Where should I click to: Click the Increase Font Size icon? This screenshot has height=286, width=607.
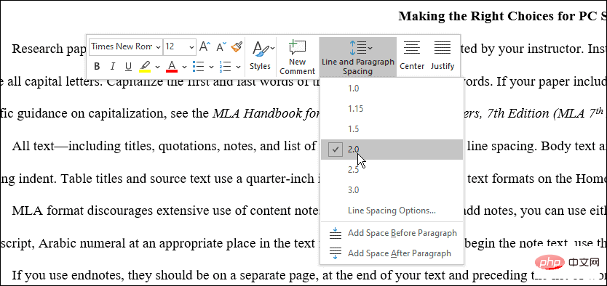click(205, 47)
